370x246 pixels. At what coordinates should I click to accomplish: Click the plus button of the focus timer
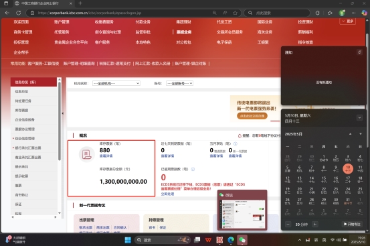[x=314, y=225]
